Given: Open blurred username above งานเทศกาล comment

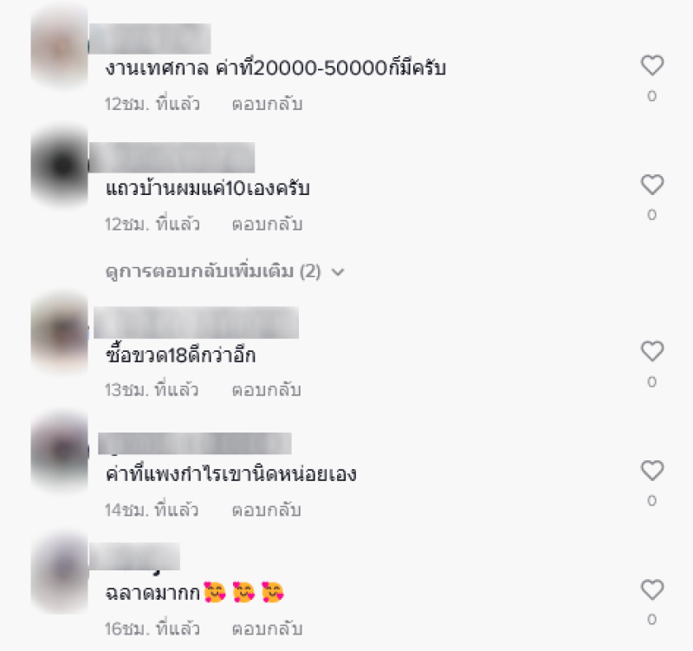Looking at the screenshot, I should coord(150,38).
